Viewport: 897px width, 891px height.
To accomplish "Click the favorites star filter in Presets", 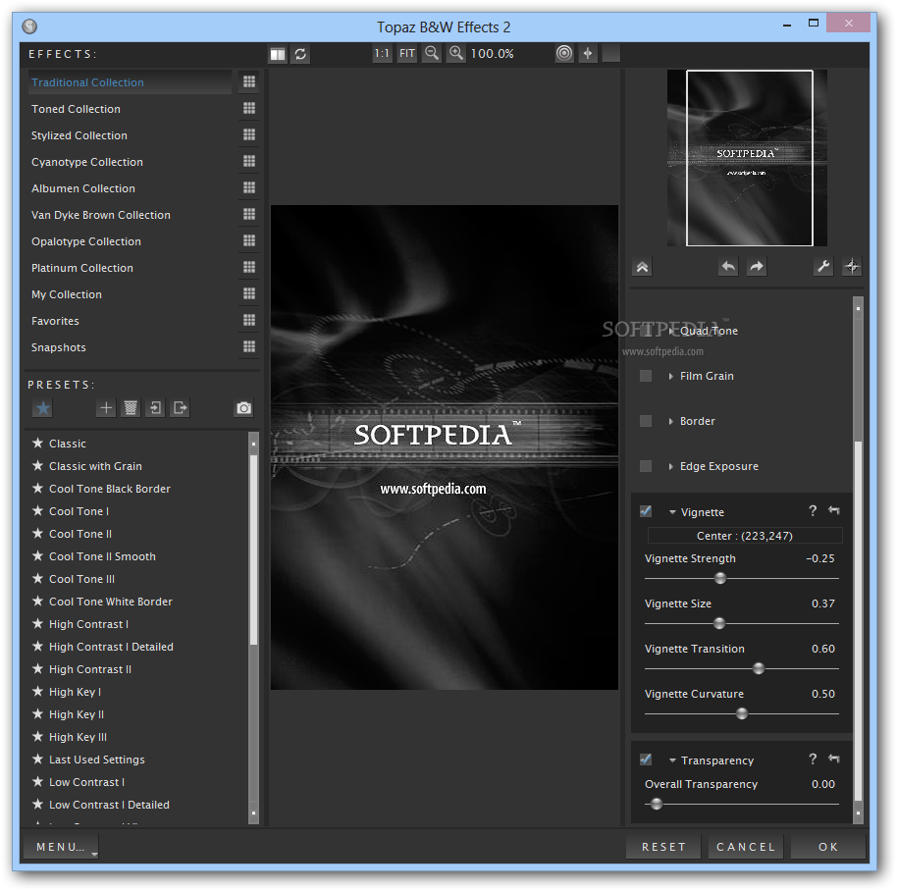I will (x=43, y=408).
